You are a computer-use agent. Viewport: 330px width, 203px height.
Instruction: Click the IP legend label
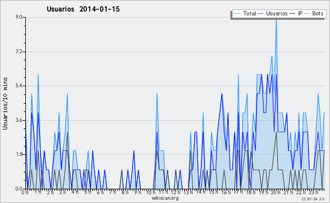(x=300, y=13)
